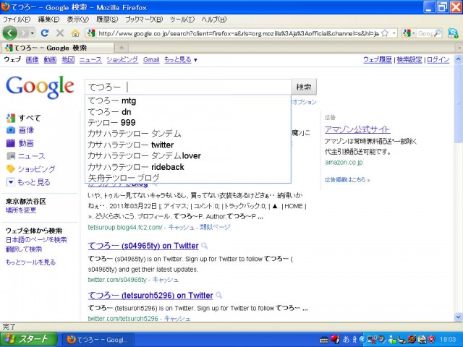
Task: Click the Skype toolbar icon
Action: [453, 33]
